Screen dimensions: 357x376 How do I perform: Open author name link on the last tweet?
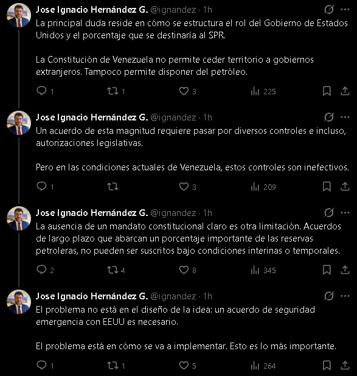click(x=92, y=296)
